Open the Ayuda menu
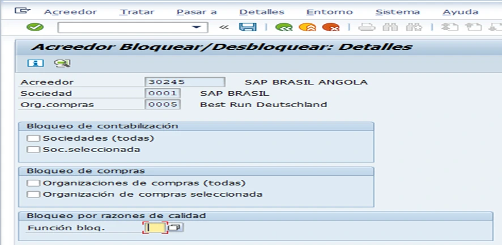Viewport: 502px width, 245px height. click(x=461, y=12)
